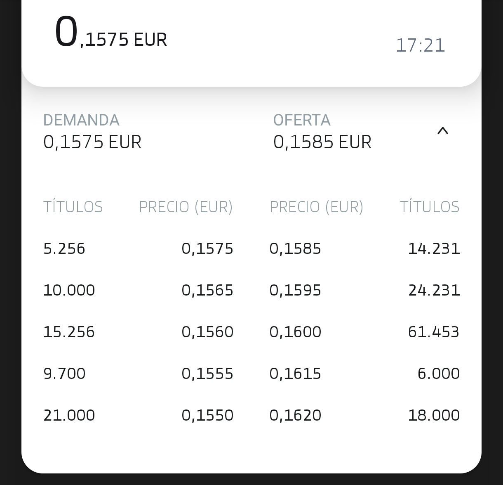Click the 17:21 timestamp
Screen dimensions: 503x485
421,45
